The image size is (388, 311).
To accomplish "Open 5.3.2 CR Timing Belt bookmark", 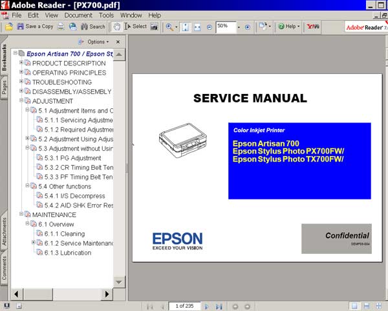I will coord(79,167).
